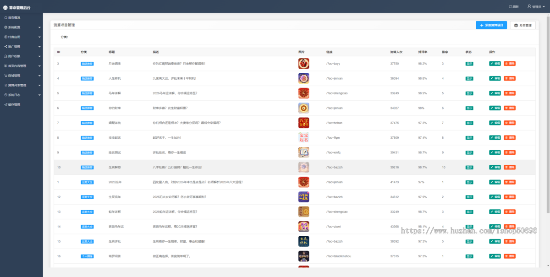
Task: Open thumbnail image of 紫微马年运 row
Action: (x=303, y=226)
